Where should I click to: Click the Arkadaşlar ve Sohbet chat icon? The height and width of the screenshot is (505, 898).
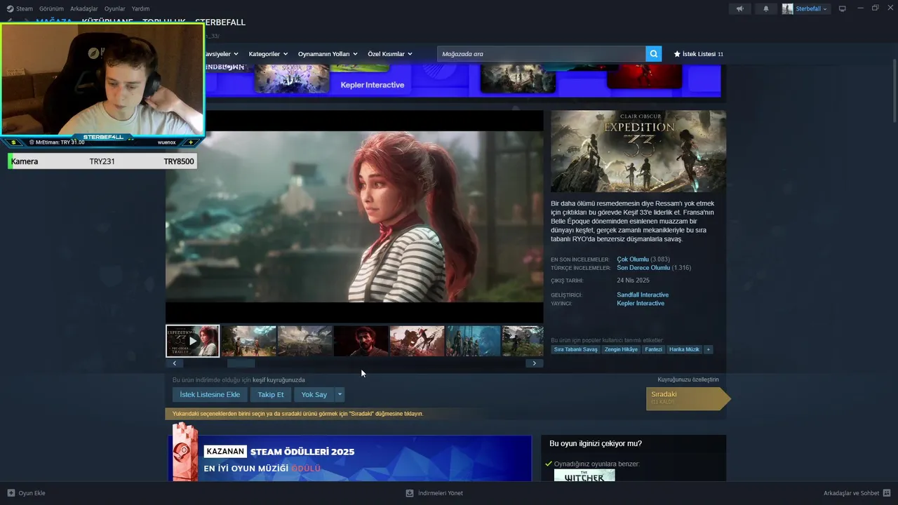(x=887, y=493)
